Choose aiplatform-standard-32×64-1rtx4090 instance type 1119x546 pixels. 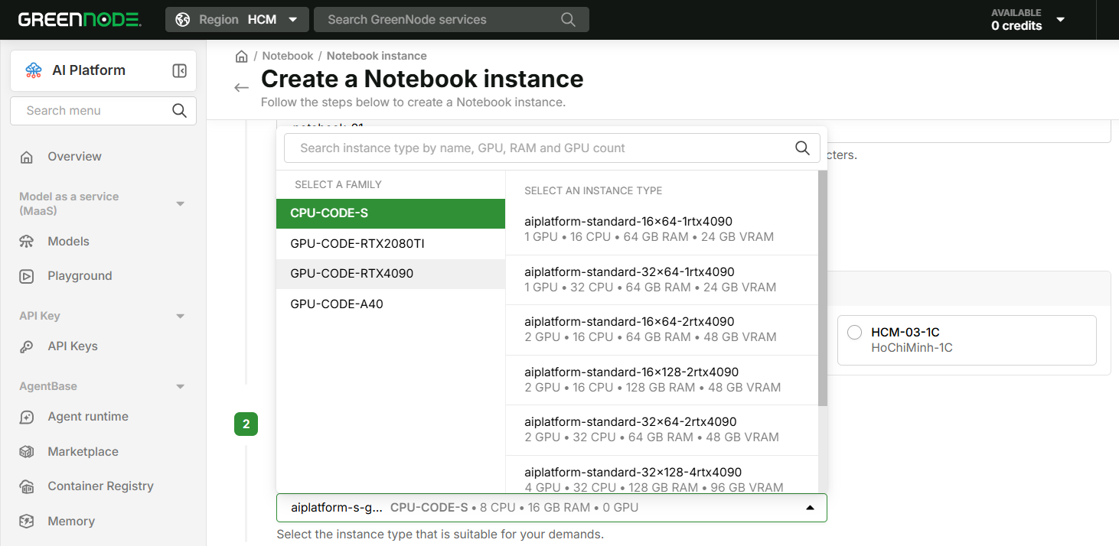tap(661, 280)
